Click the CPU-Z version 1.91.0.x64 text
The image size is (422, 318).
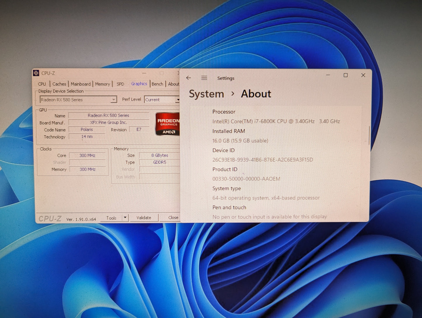pos(81,219)
